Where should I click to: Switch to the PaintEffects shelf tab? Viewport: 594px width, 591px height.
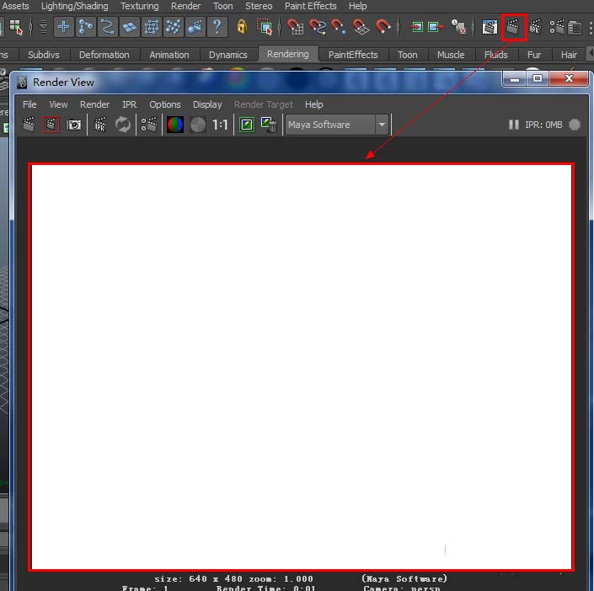(353, 55)
